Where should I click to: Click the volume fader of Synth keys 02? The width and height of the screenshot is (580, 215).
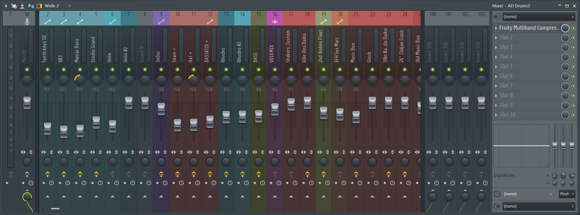coord(48,129)
